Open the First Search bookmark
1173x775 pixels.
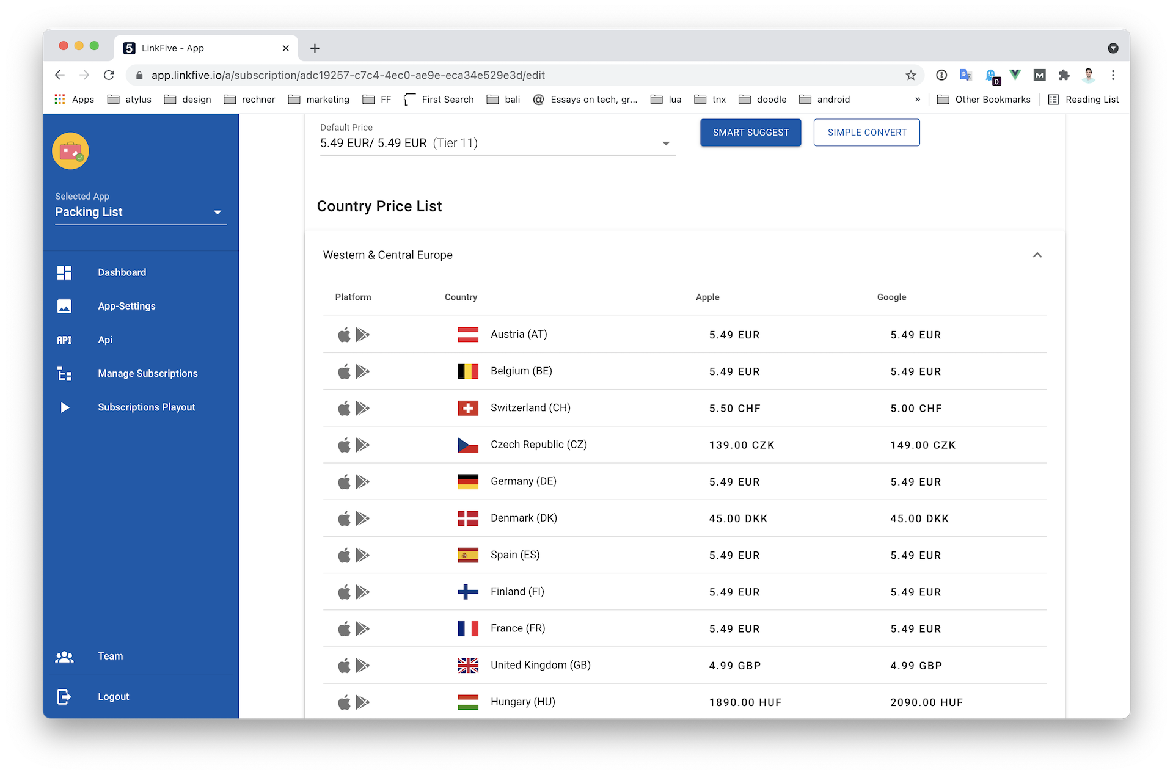tap(439, 100)
